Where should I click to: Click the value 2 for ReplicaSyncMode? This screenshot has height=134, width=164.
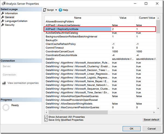[x=113, y=29]
